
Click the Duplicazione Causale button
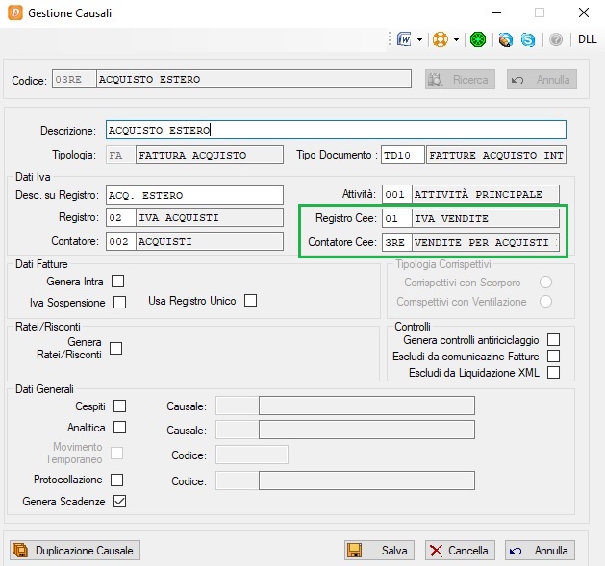(75, 551)
